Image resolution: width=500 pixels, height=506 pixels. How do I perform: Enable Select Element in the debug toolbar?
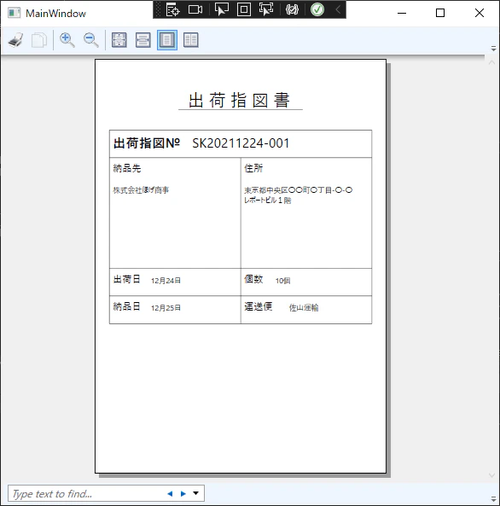222,9
